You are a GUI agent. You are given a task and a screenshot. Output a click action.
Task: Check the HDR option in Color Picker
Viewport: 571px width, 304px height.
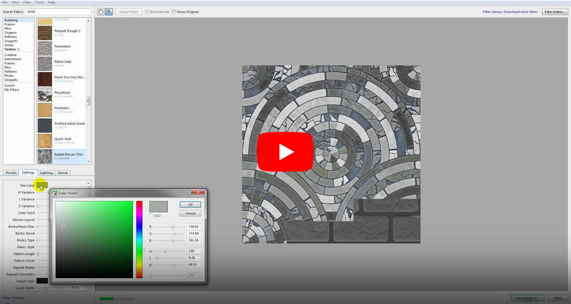151,216
